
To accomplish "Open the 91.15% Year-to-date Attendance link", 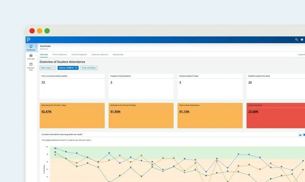I will pos(184,111).
